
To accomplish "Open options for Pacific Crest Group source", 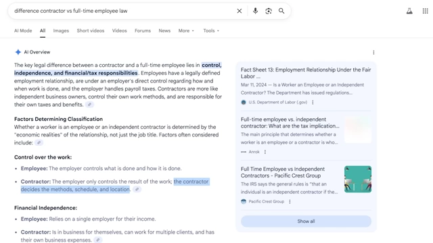I will click(290, 201).
